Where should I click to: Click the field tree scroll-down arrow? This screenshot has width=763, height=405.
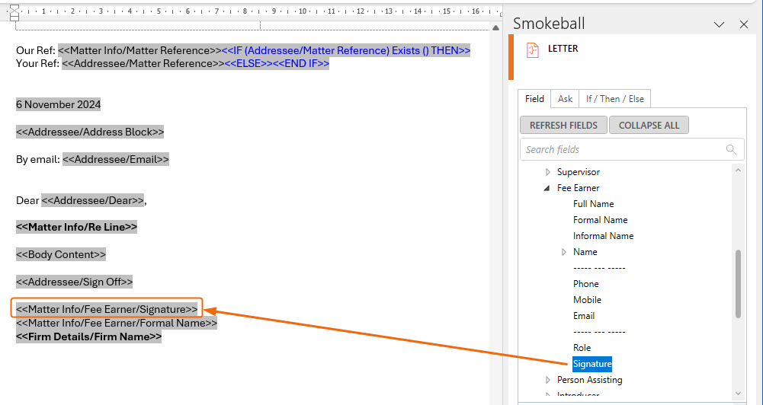pyautogui.click(x=738, y=393)
